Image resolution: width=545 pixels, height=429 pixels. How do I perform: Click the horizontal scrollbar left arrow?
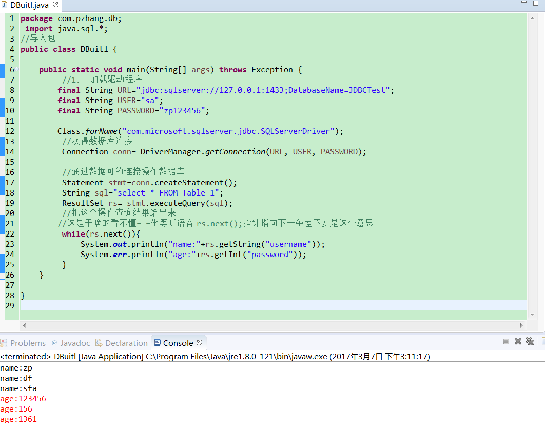pos(24,325)
